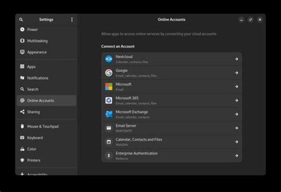
Task: Click the arrow on Microsoft Exchange row
Action: tap(237, 114)
